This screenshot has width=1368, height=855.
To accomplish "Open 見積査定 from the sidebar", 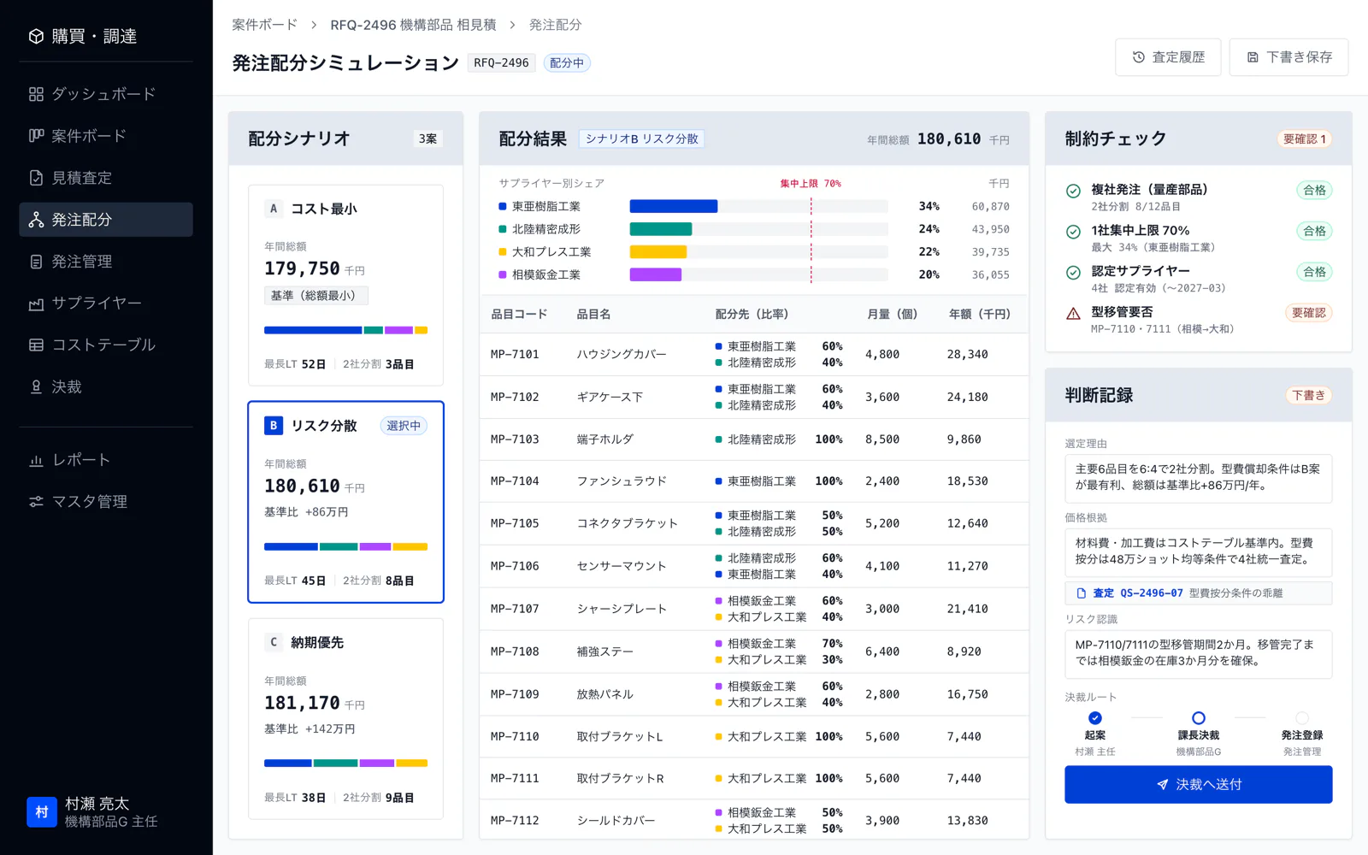I will pyautogui.click(x=106, y=178).
